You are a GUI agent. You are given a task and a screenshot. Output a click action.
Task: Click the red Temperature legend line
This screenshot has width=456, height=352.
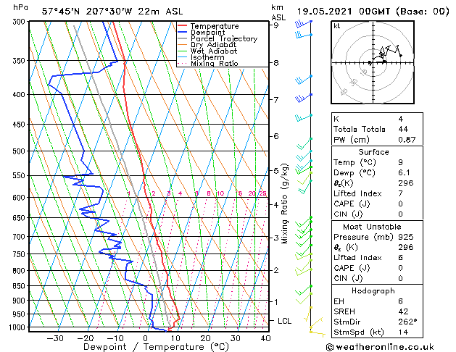(x=182, y=26)
